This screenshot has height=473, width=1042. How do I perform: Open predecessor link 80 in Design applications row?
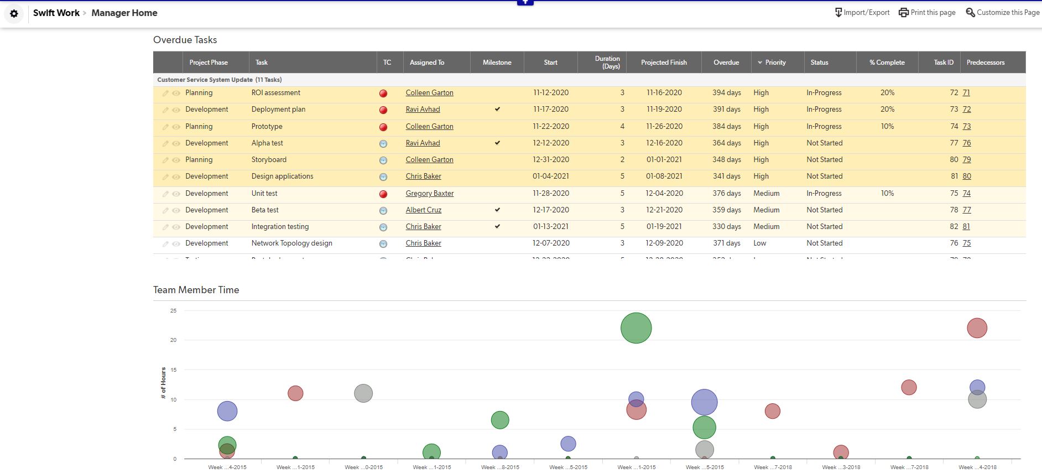(967, 176)
